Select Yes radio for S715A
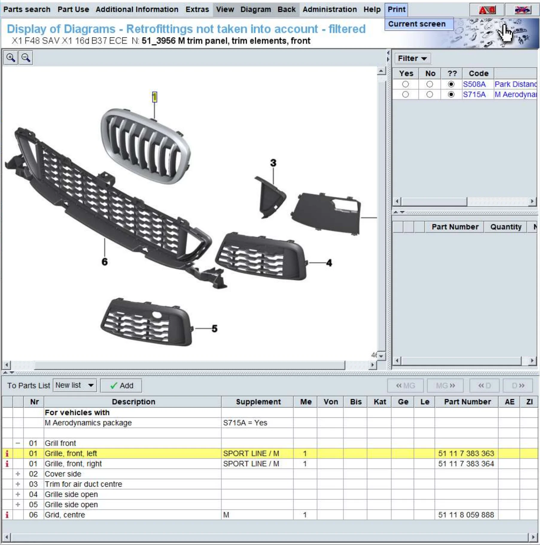Viewport: 540px width, 545px height. tap(405, 95)
